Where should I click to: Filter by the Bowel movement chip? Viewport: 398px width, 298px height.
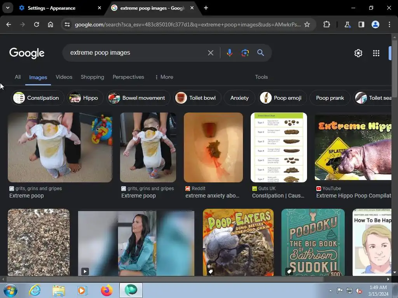138,98
